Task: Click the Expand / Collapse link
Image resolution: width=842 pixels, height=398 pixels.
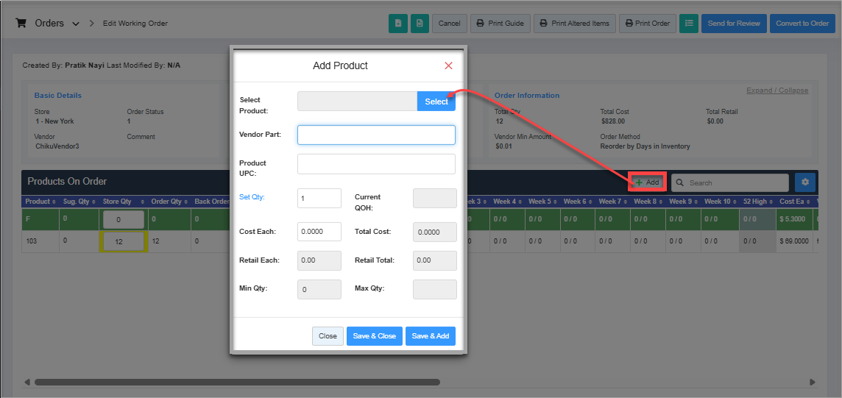Action: coord(776,90)
